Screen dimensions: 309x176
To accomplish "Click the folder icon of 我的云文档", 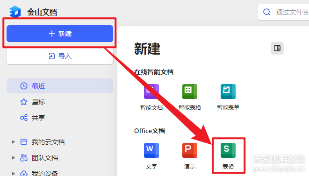I will tap(24, 142).
